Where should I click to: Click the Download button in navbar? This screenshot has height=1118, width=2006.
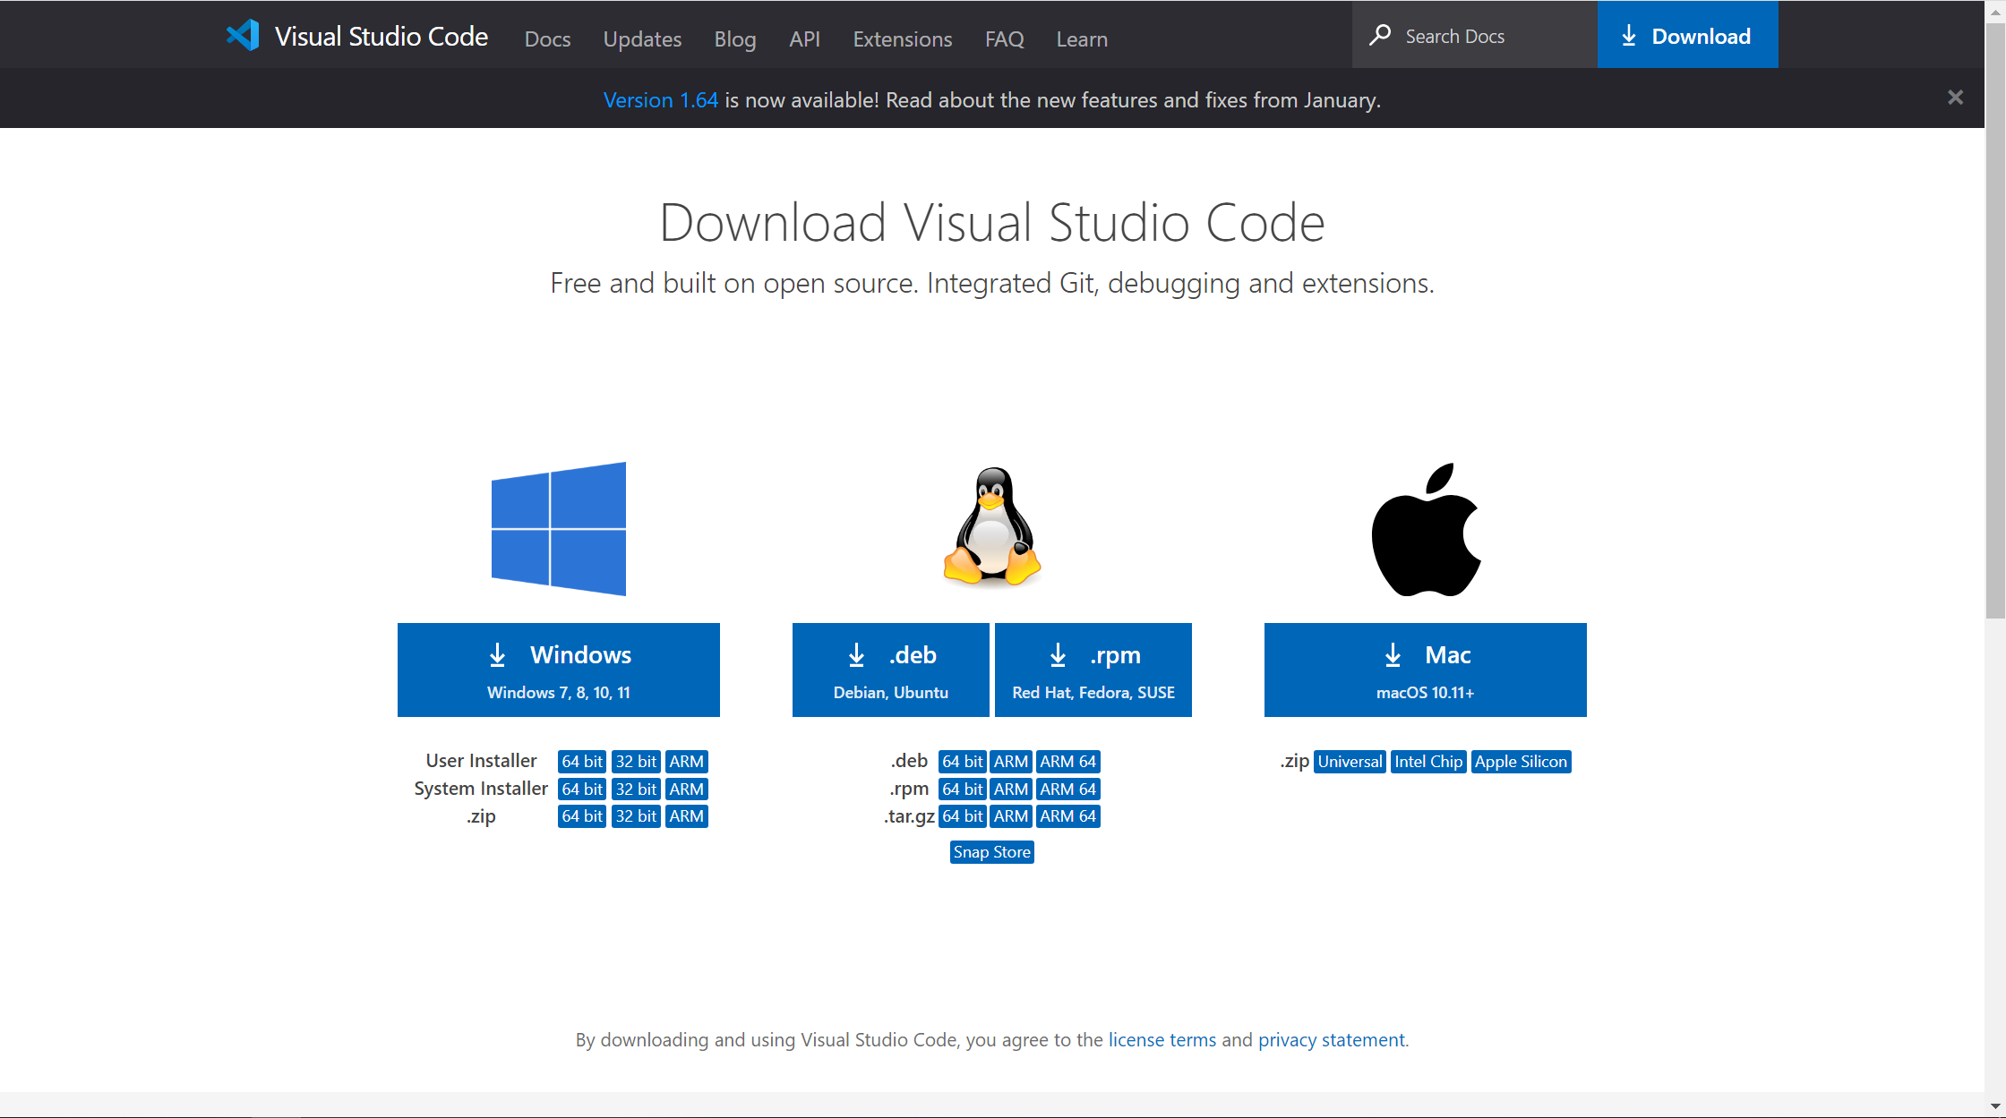pyautogui.click(x=1686, y=38)
